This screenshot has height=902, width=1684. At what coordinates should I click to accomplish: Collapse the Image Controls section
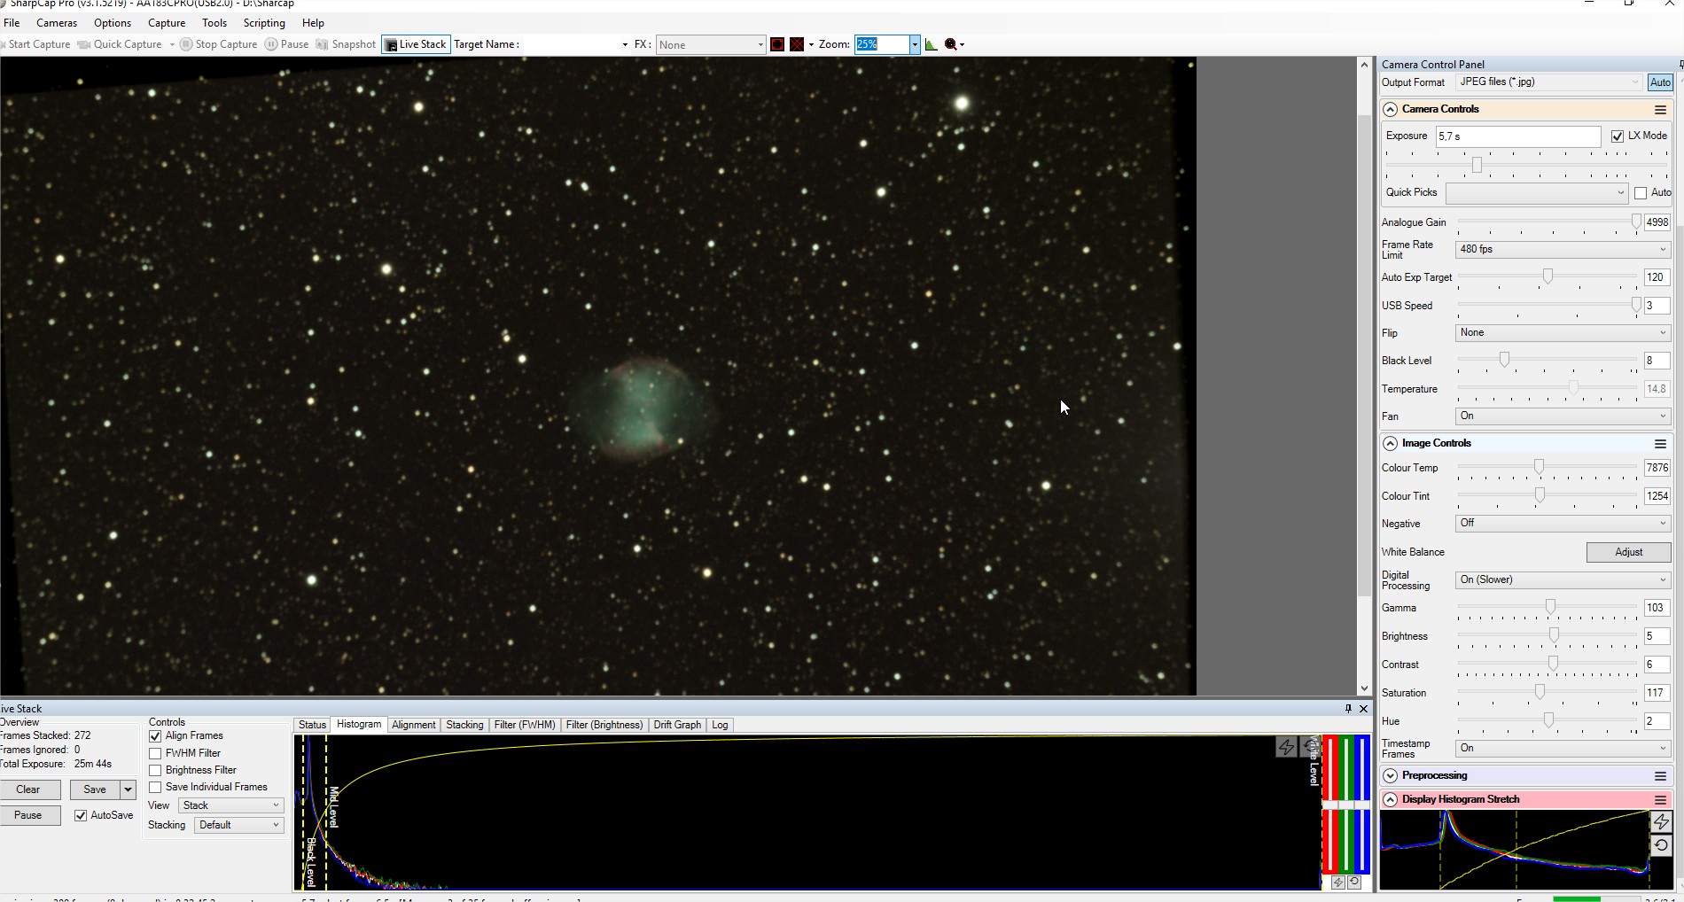pyautogui.click(x=1390, y=444)
